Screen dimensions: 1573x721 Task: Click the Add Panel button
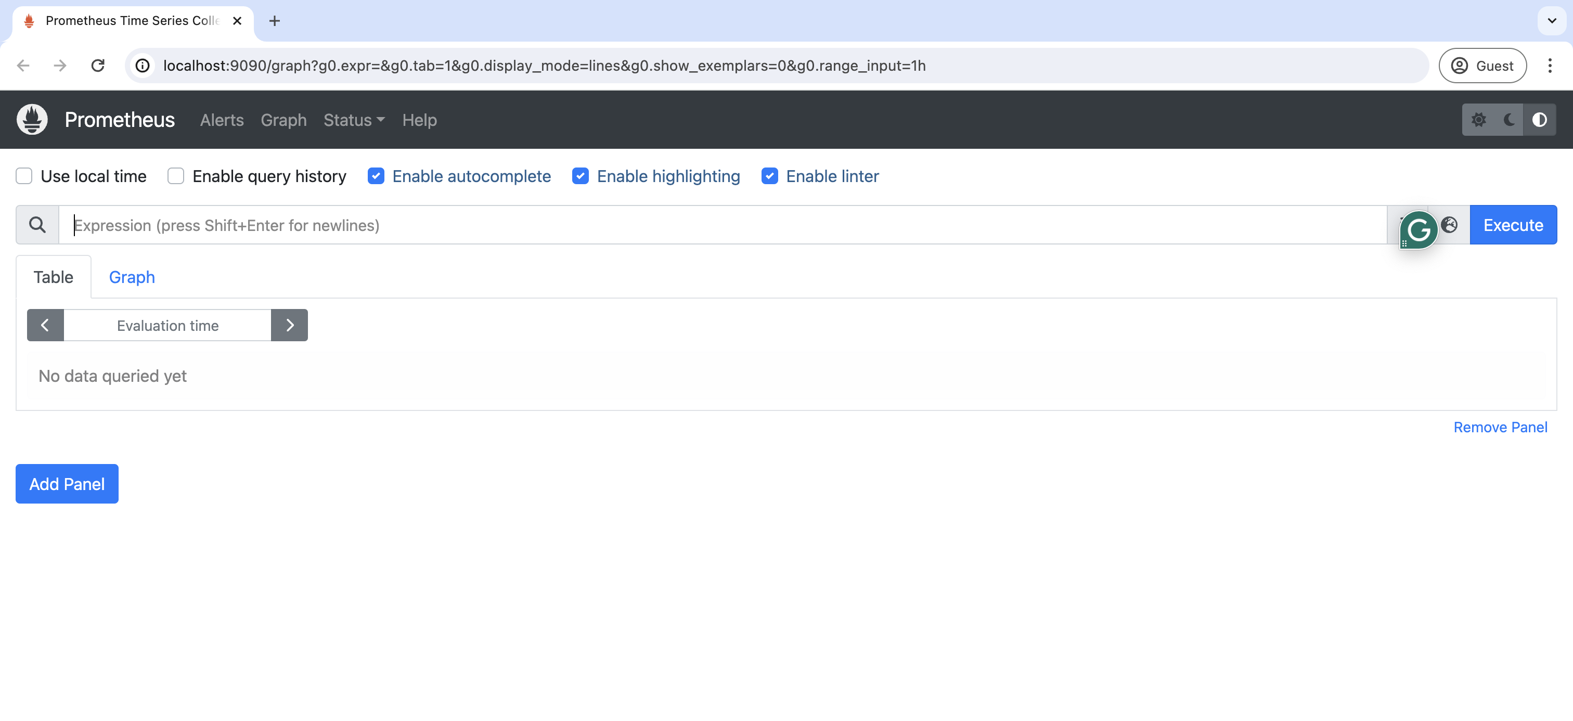coord(67,483)
